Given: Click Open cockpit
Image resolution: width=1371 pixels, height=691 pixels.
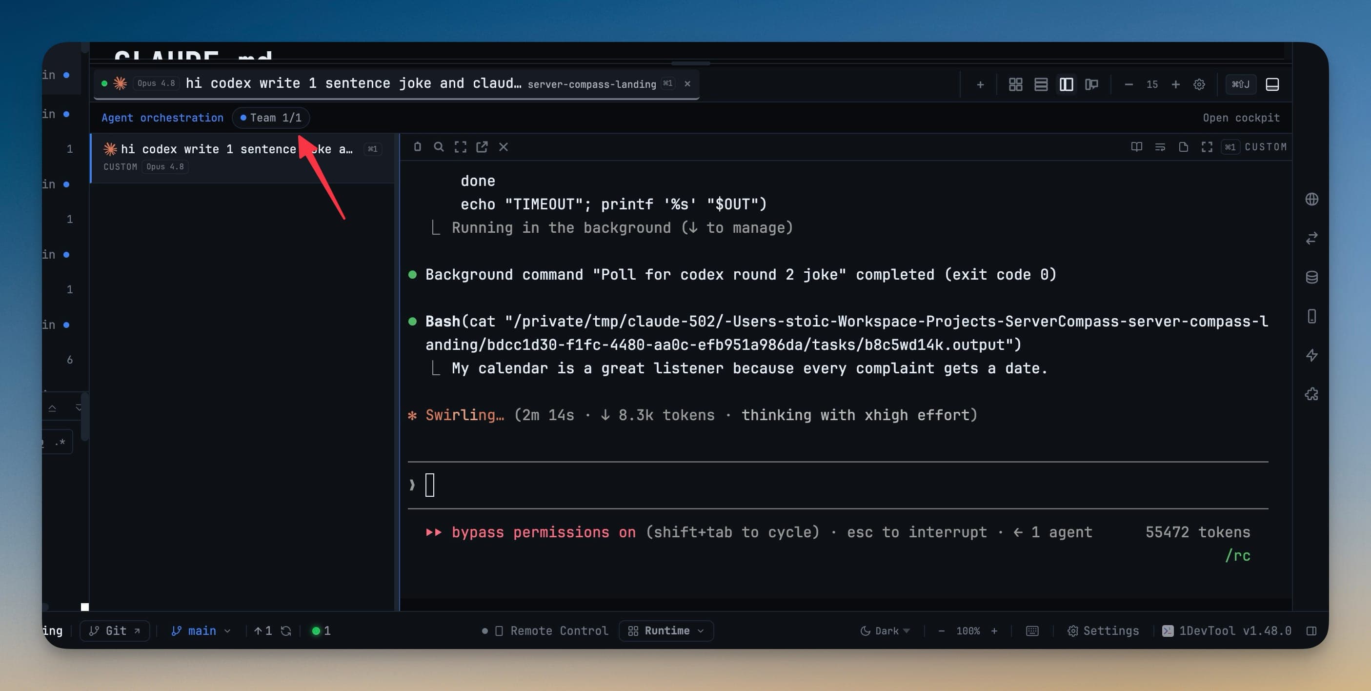Looking at the screenshot, I should pos(1241,118).
